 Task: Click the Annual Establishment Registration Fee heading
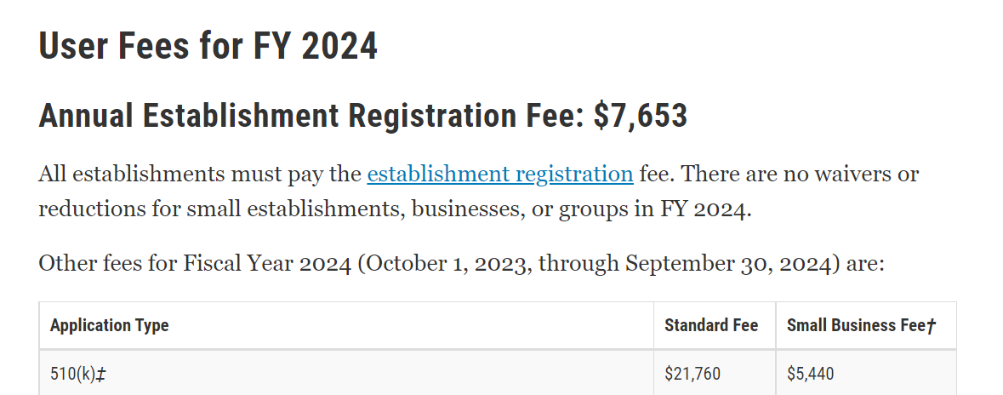[311, 117]
